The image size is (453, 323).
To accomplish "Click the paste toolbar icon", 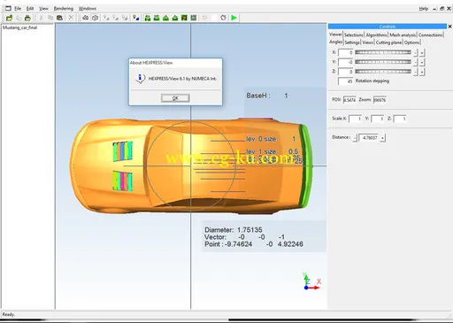I will (59, 18).
